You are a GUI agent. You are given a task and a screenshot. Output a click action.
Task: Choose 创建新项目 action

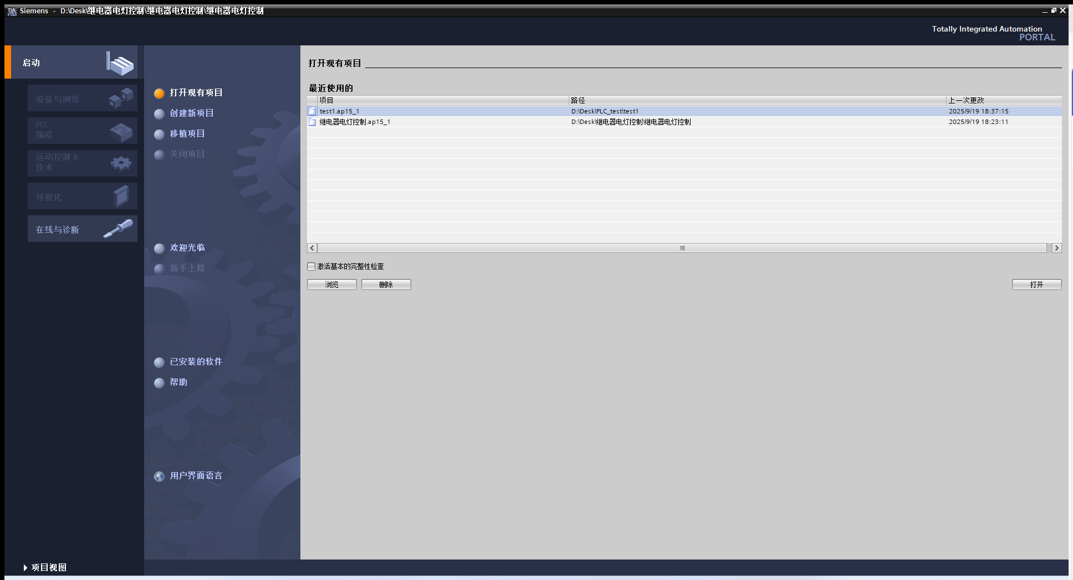coord(192,113)
